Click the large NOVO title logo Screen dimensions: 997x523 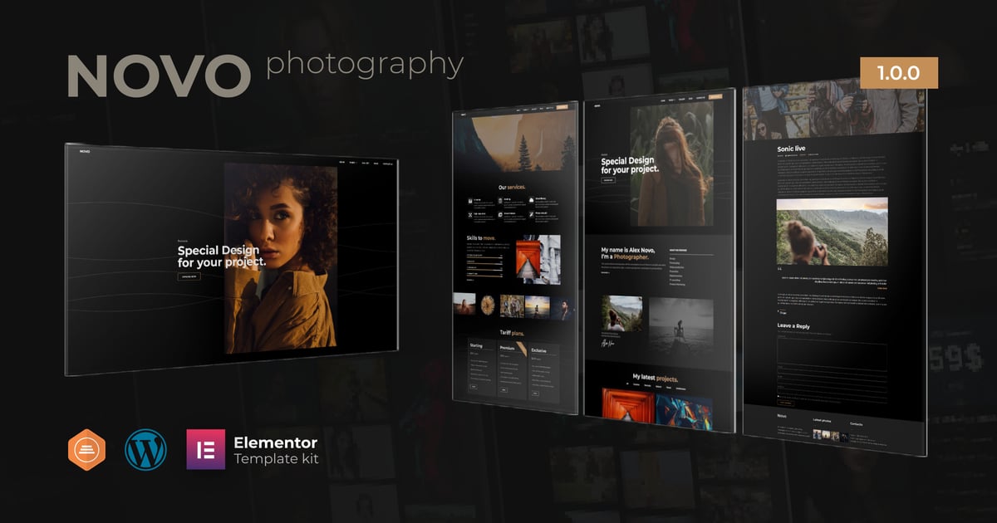click(159, 77)
